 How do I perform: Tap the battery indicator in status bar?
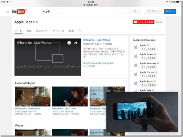pos(178,2)
